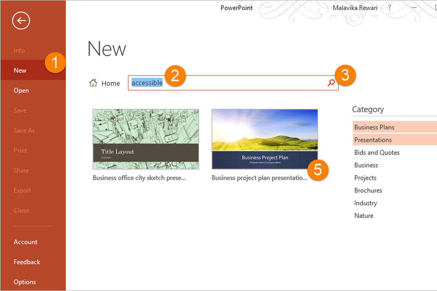Click the Options entry at the sidebar bottom
This screenshot has width=437, height=291.
pos(25,282)
